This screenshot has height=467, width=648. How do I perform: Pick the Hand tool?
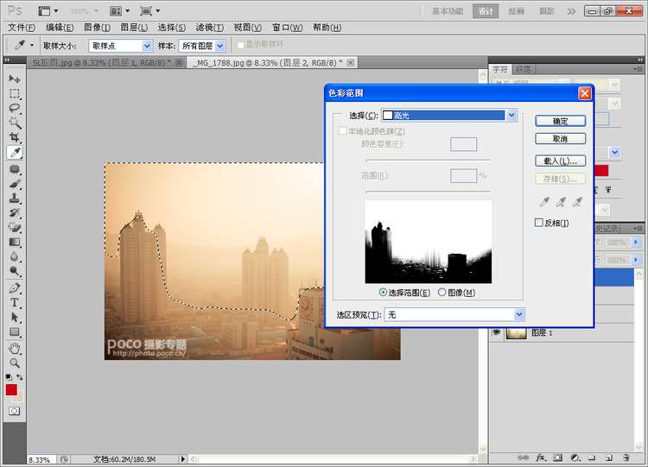coord(15,349)
